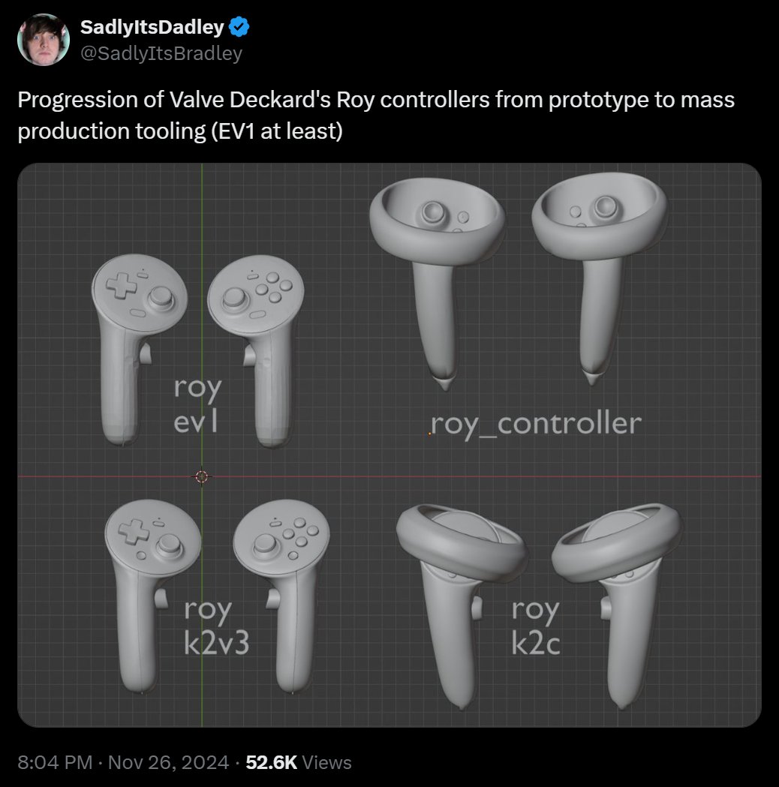Click the Blender 3D cursor crosshair

[x=202, y=476]
